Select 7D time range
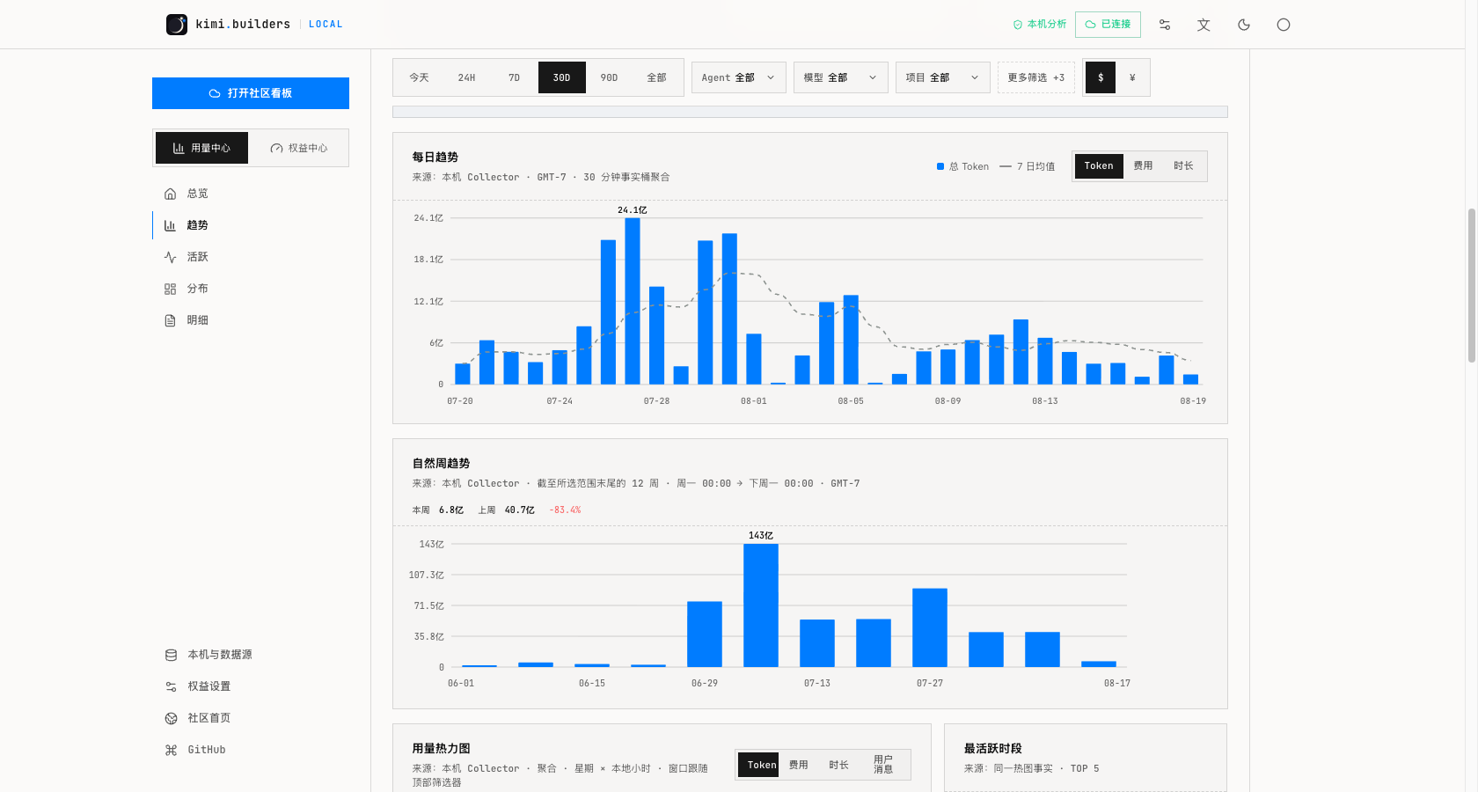This screenshot has height=792, width=1478. click(514, 77)
